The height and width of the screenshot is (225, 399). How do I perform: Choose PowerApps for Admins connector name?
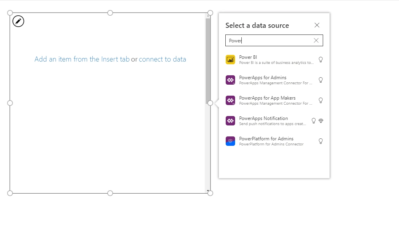click(x=262, y=78)
